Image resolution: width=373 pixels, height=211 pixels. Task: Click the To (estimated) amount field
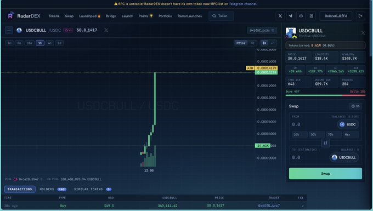tap(309, 157)
